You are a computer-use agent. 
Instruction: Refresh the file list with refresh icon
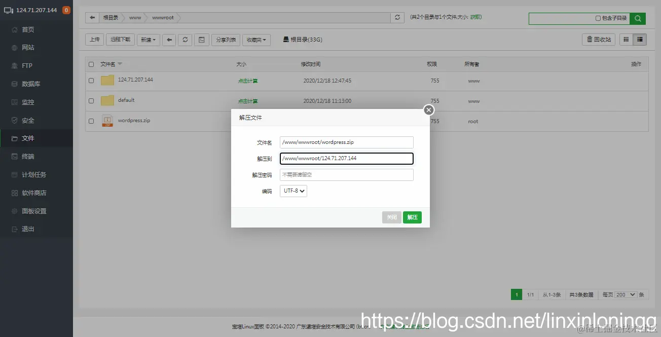coord(185,40)
